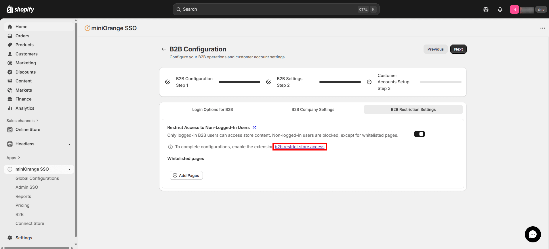Viewport: 549px width, 249px height.
Task: Open B2B menu item in sidebar
Action: (x=20, y=215)
